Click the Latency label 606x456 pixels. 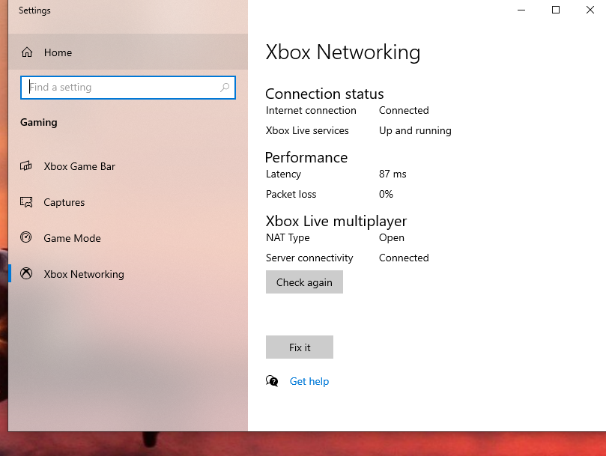click(x=283, y=174)
